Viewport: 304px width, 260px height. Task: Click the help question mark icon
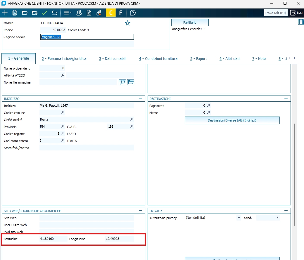tap(133, 13)
